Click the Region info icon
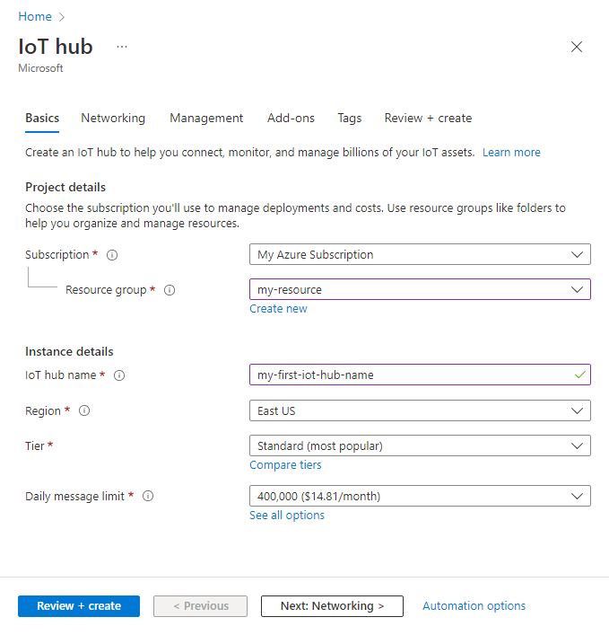Screen dimensions: 609x635 click(x=84, y=411)
